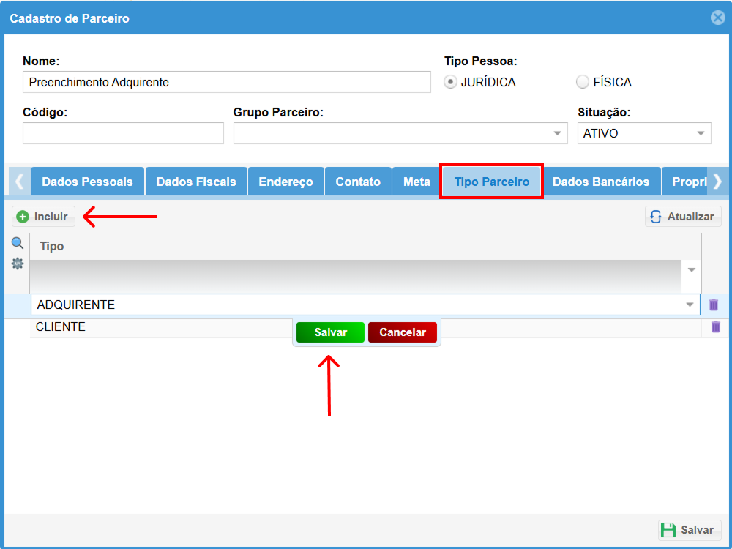Screen dimensions: 732x549
Task: Click the Incluir add button
Action: pos(43,217)
